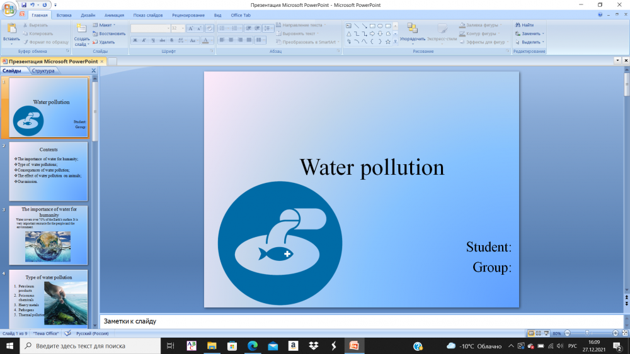This screenshot has width=630, height=354.
Task: Click the Paste (Вставить) clipboard icon
Action: click(x=11, y=29)
